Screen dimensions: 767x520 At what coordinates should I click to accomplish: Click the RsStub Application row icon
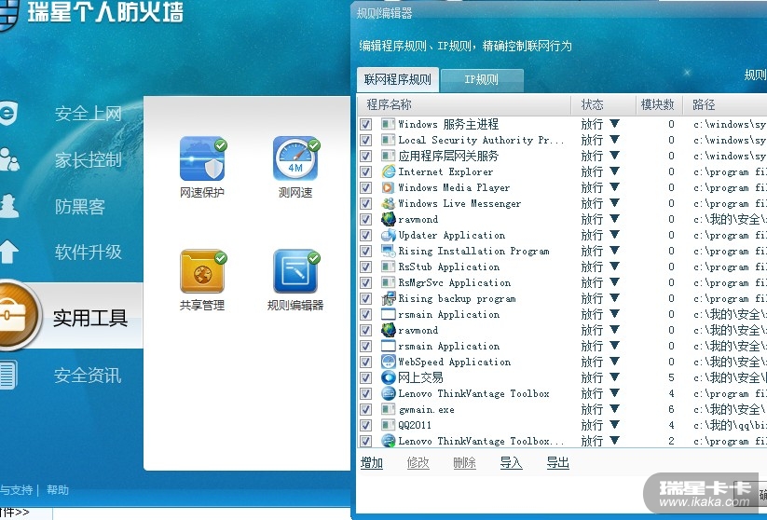[389, 267]
